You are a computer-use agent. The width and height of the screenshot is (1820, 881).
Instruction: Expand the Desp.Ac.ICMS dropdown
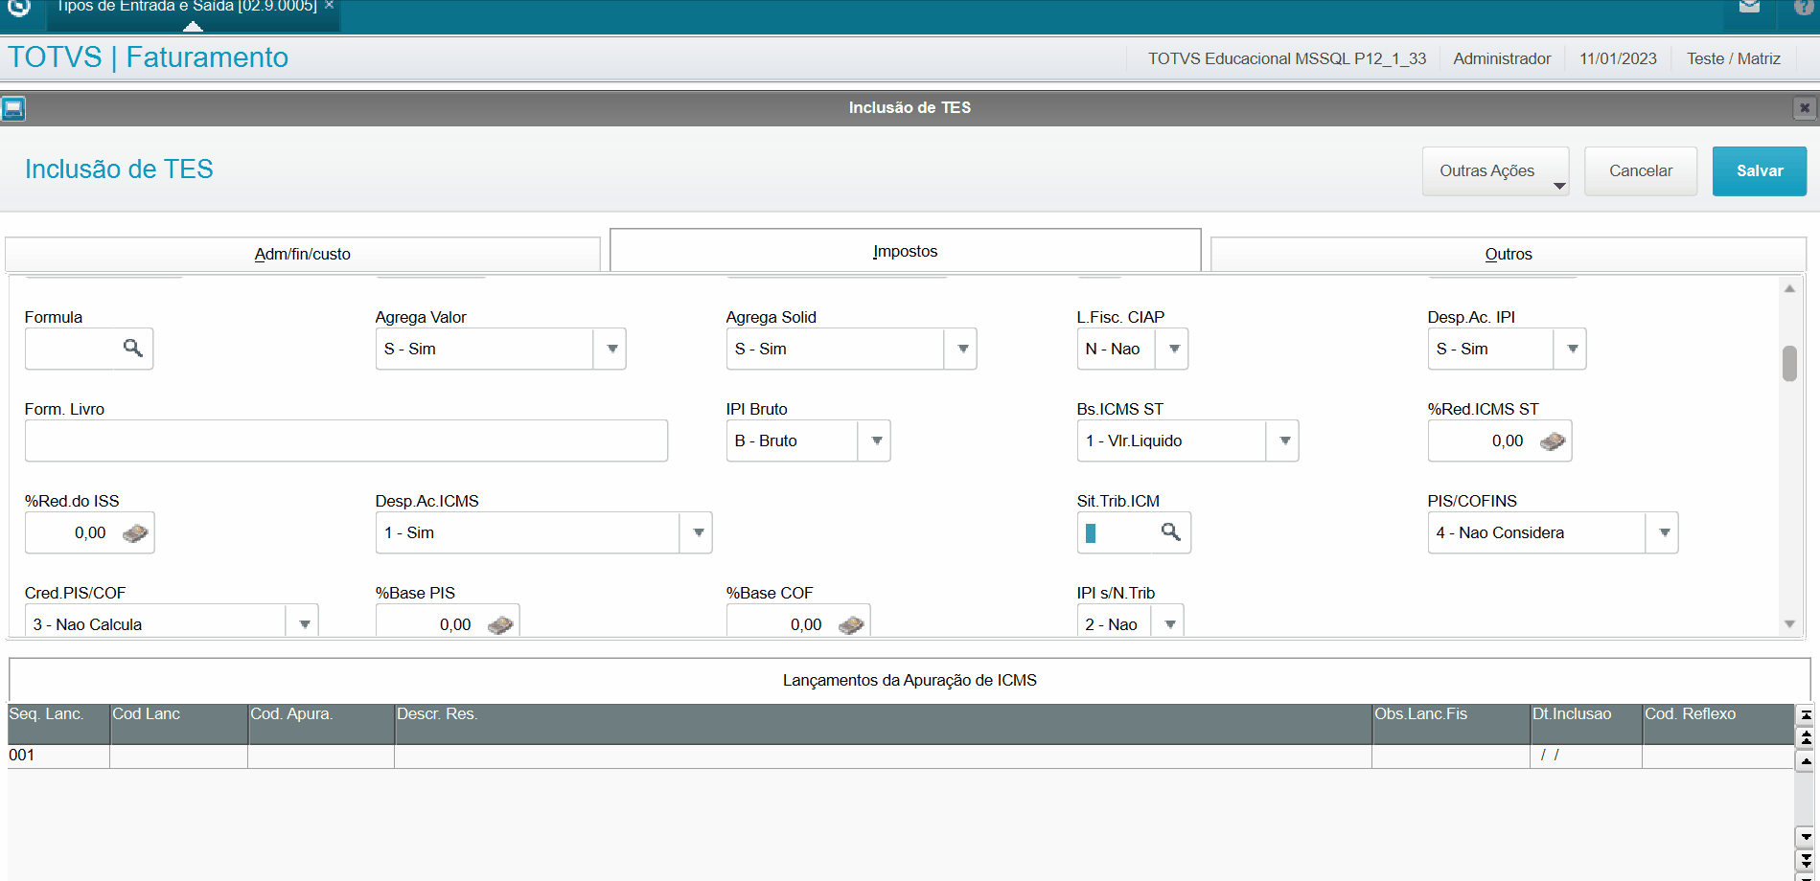(x=697, y=532)
